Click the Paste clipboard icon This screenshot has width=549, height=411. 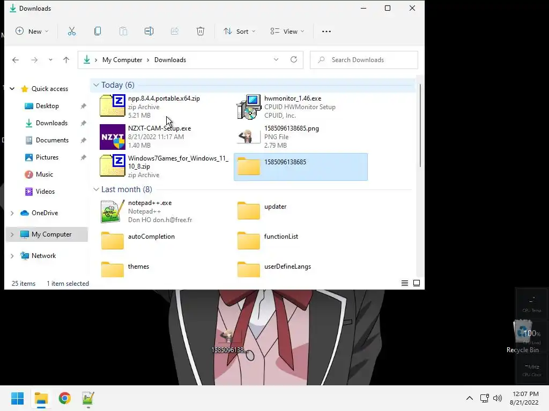pos(123,32)
